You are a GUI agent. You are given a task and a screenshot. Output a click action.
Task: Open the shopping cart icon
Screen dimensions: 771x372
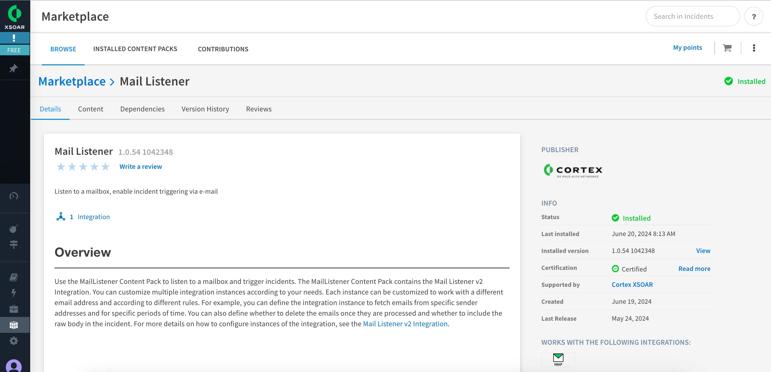click(x=727, y=48)
